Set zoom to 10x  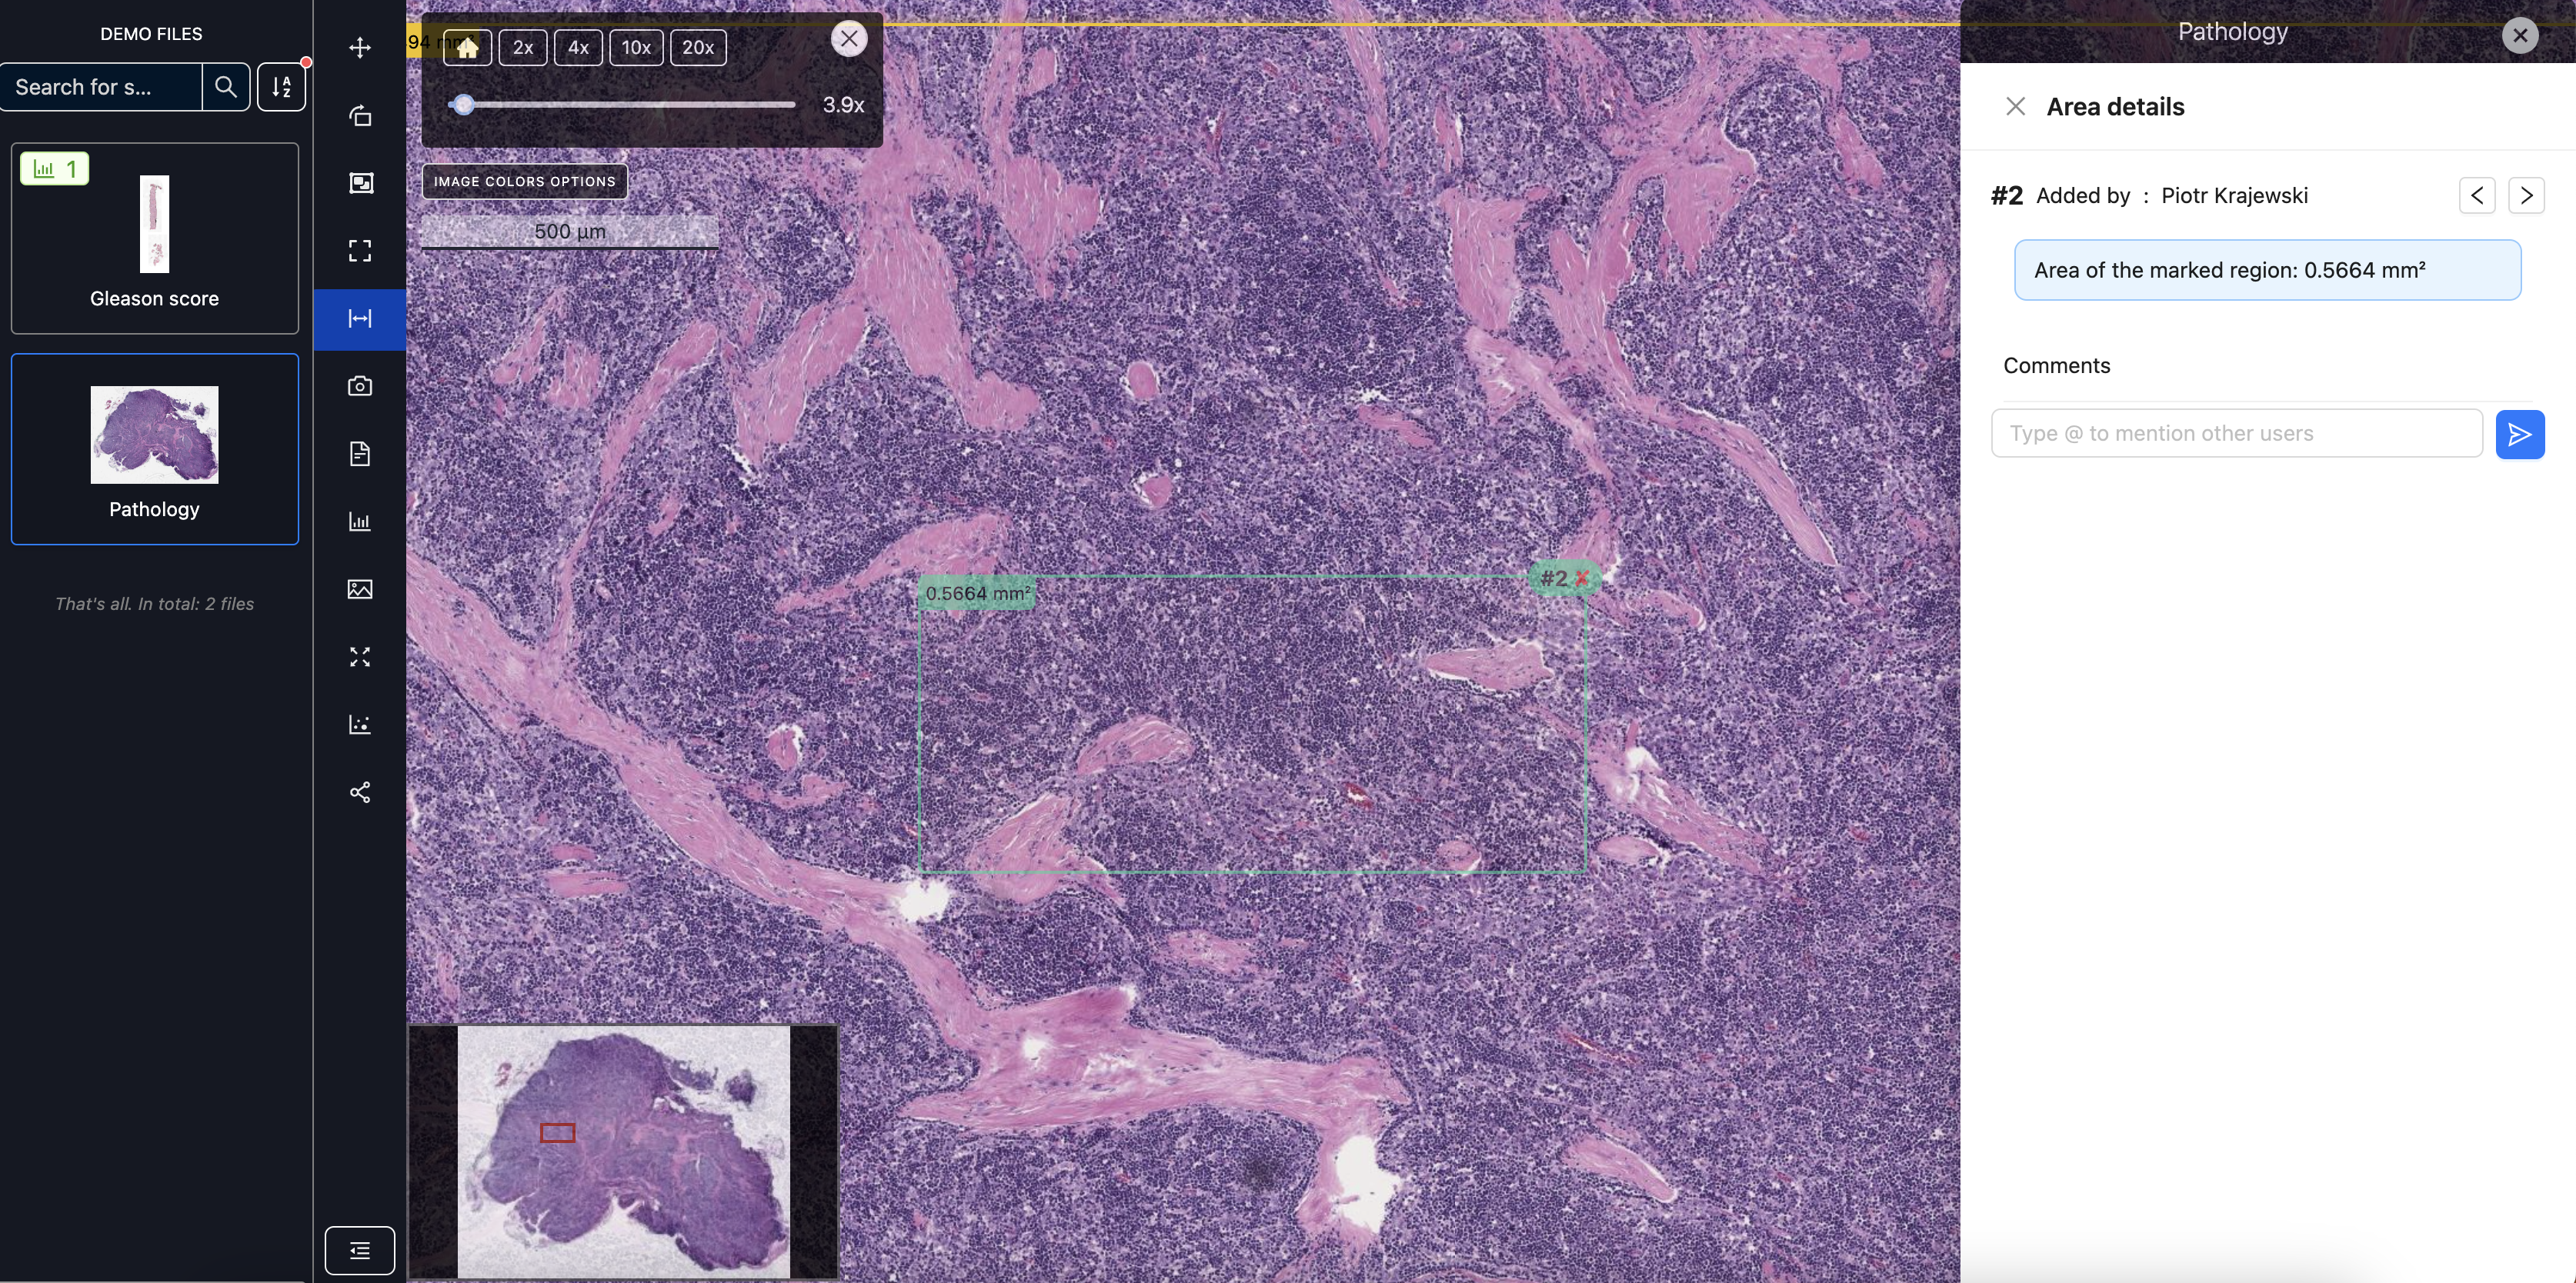tap(636, 47)
